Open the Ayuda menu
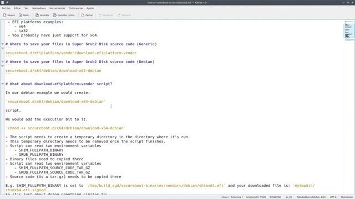This screenshot has height=199, width=355. pos(90,8)
